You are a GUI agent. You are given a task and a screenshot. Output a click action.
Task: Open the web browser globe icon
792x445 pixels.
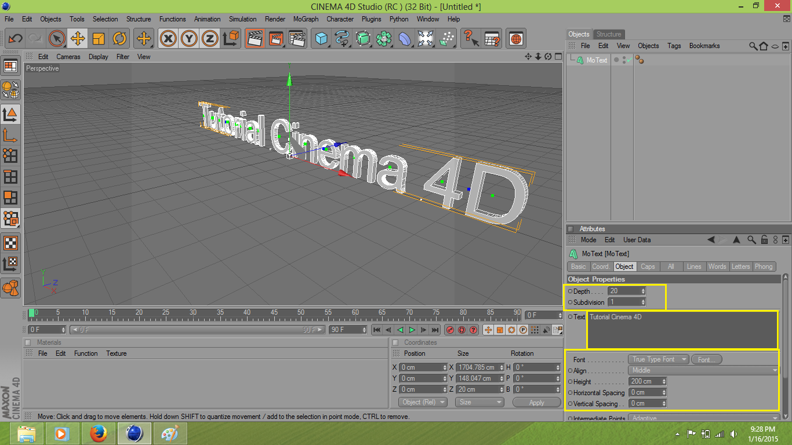tap(516, 39)
